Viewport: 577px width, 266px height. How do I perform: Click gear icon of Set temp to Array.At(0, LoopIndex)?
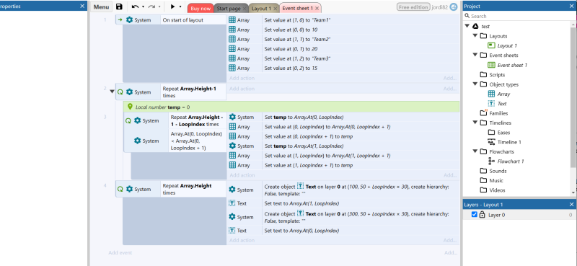[232, 117]
